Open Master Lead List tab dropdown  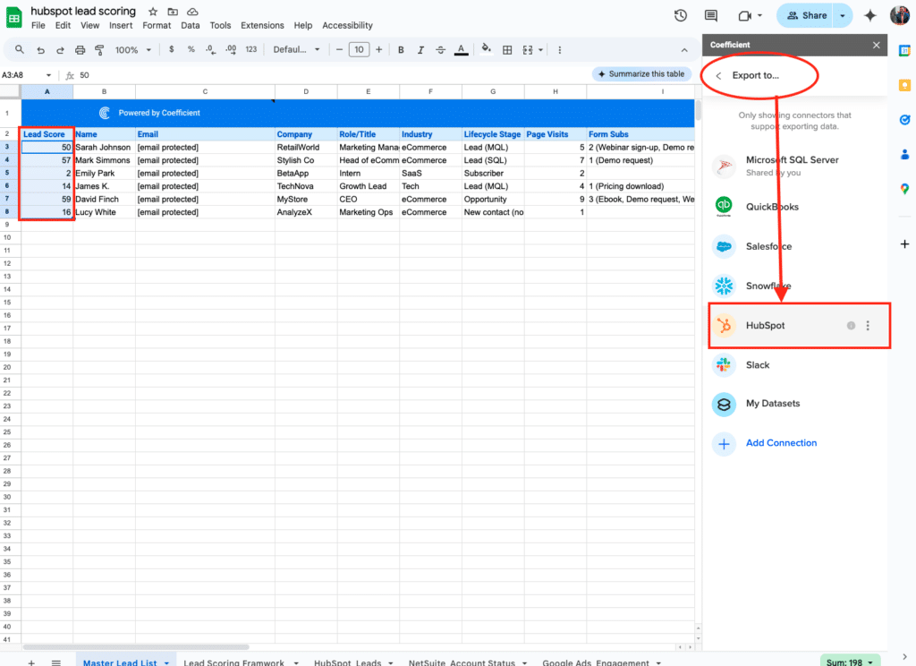[166, 662]
